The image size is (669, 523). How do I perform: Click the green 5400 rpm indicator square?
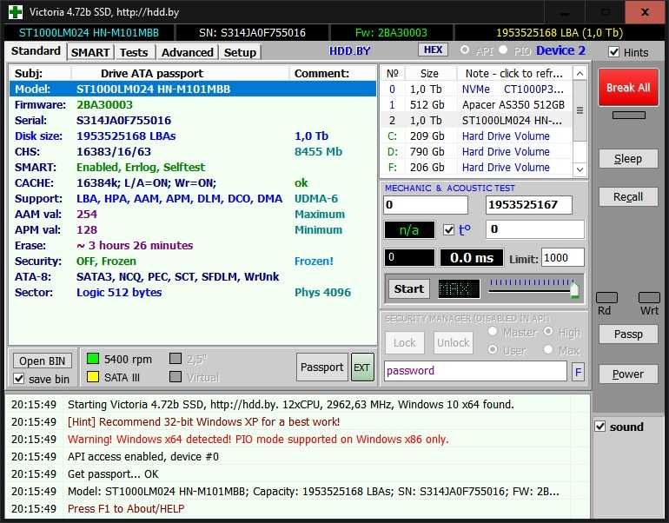(93, 358)
